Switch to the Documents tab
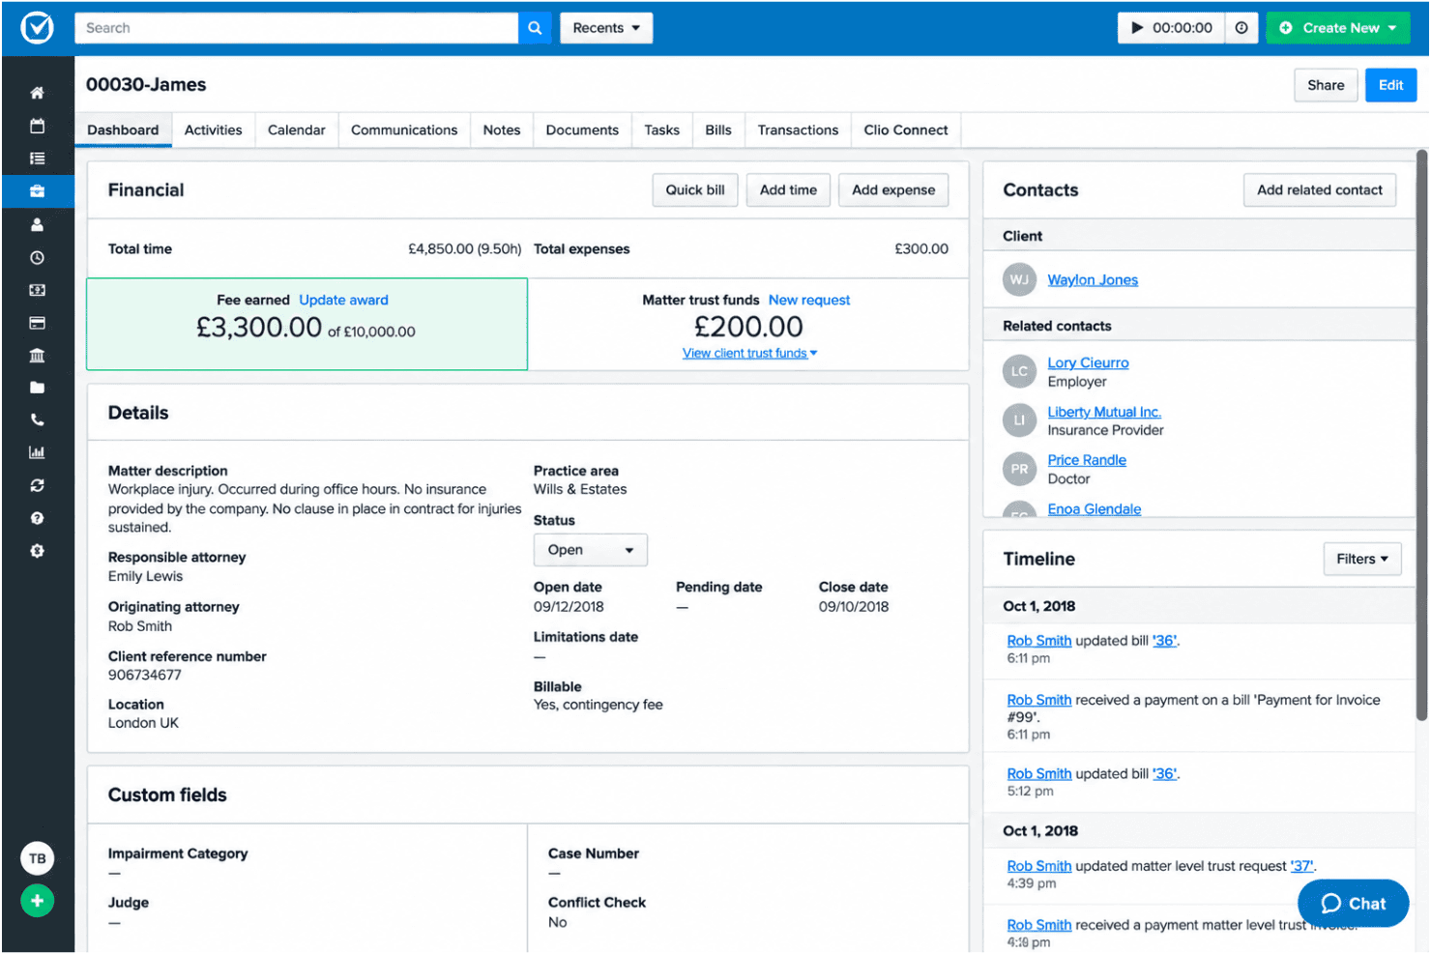This screenshot has height=954, width=1431. click(582, 130)
